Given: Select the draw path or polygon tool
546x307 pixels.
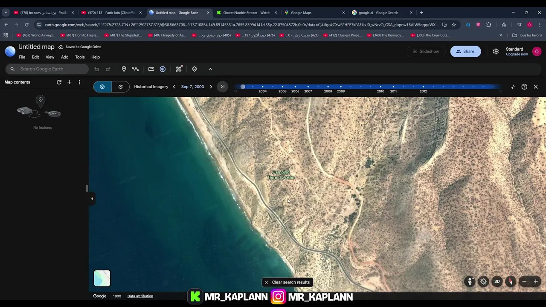Looking at the screenshot, I should (x=135, y=69).
